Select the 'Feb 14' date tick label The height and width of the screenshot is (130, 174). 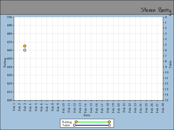click(86, 107)
